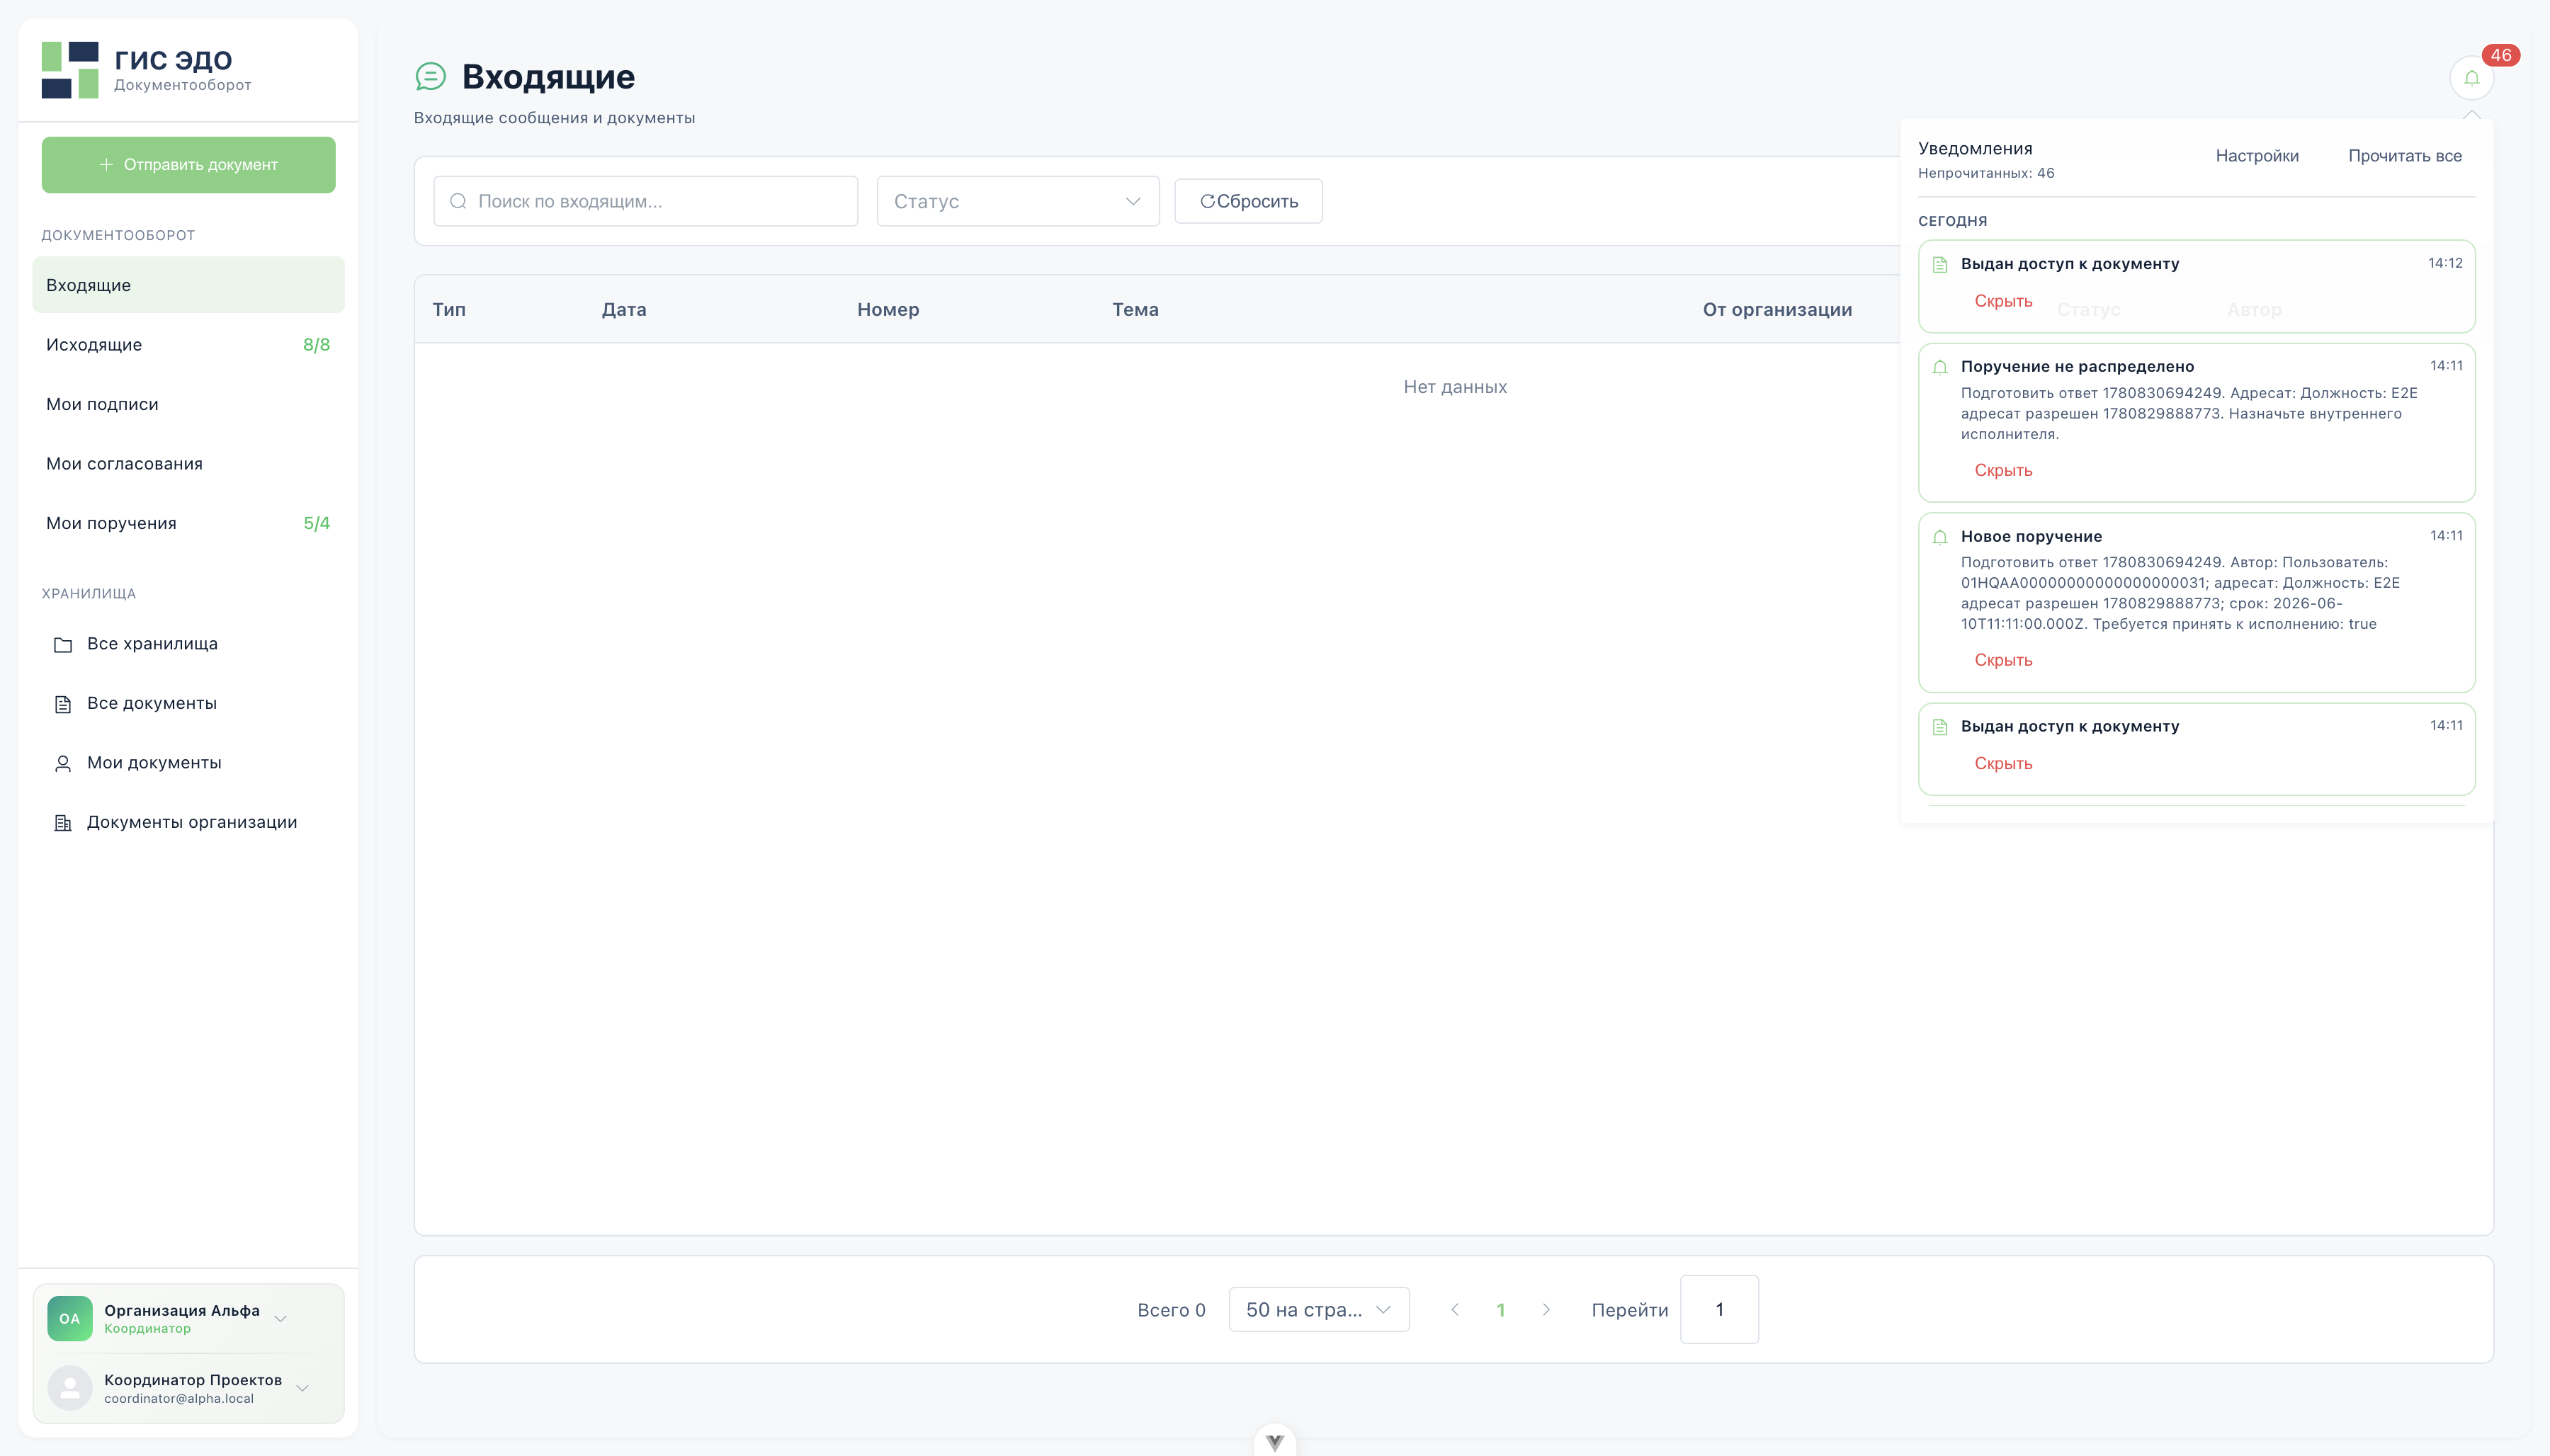Click the unread count badge 46

(x=2500, y=55)
